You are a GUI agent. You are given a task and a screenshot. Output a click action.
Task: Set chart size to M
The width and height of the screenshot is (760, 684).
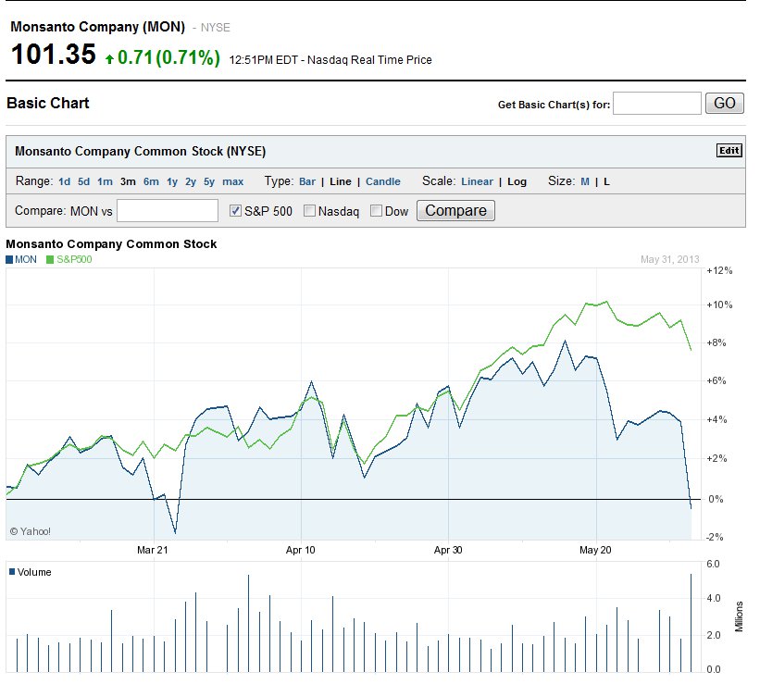click(585, 181)
